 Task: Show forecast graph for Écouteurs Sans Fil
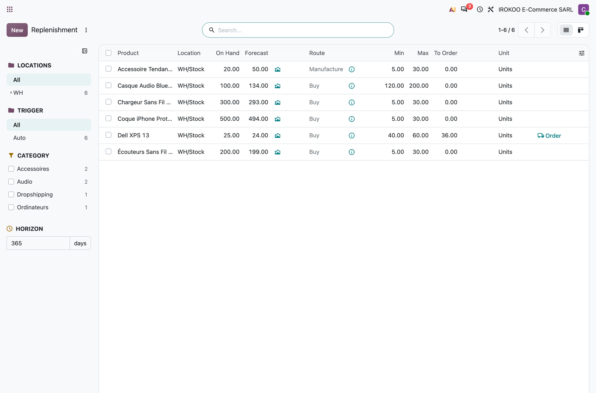[x=278, y=152]
